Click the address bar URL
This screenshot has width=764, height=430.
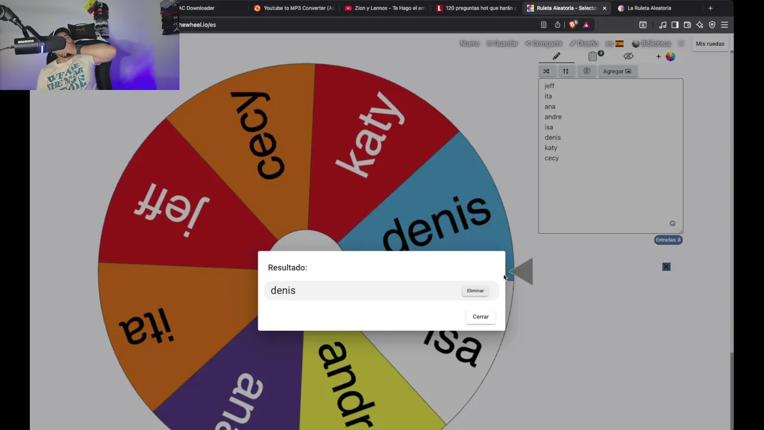[x=198, y=25]
